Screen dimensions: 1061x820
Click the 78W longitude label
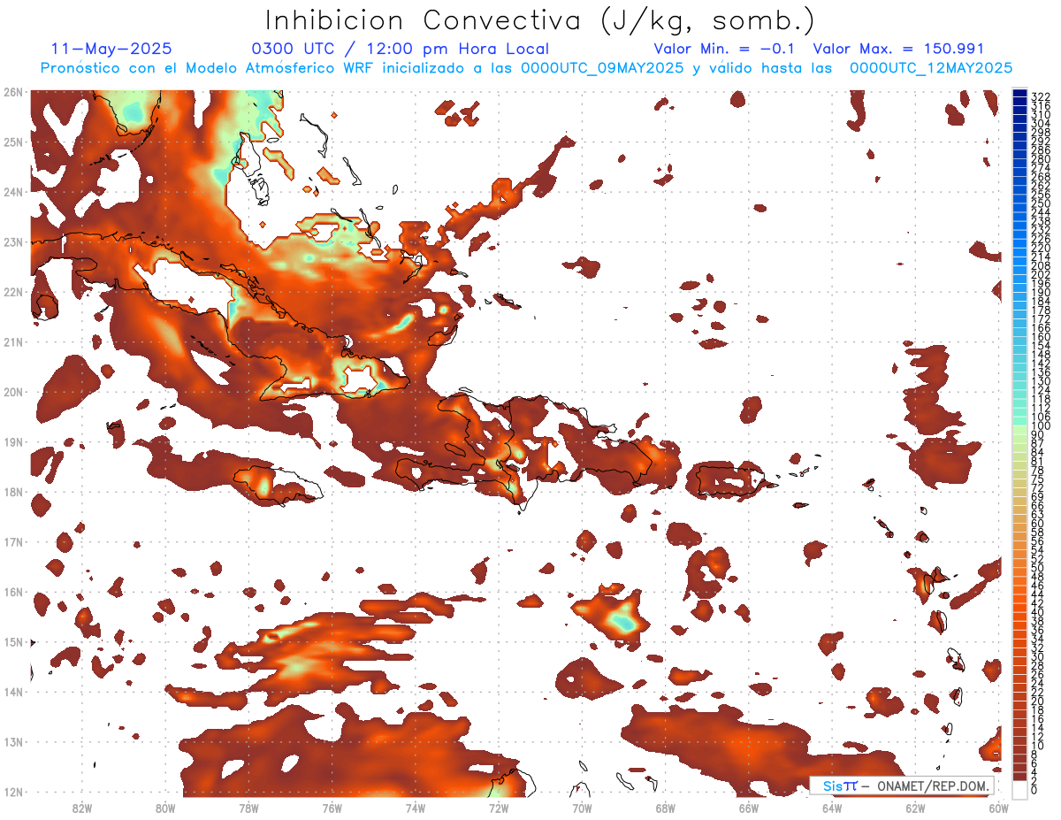tap(248, 808)
